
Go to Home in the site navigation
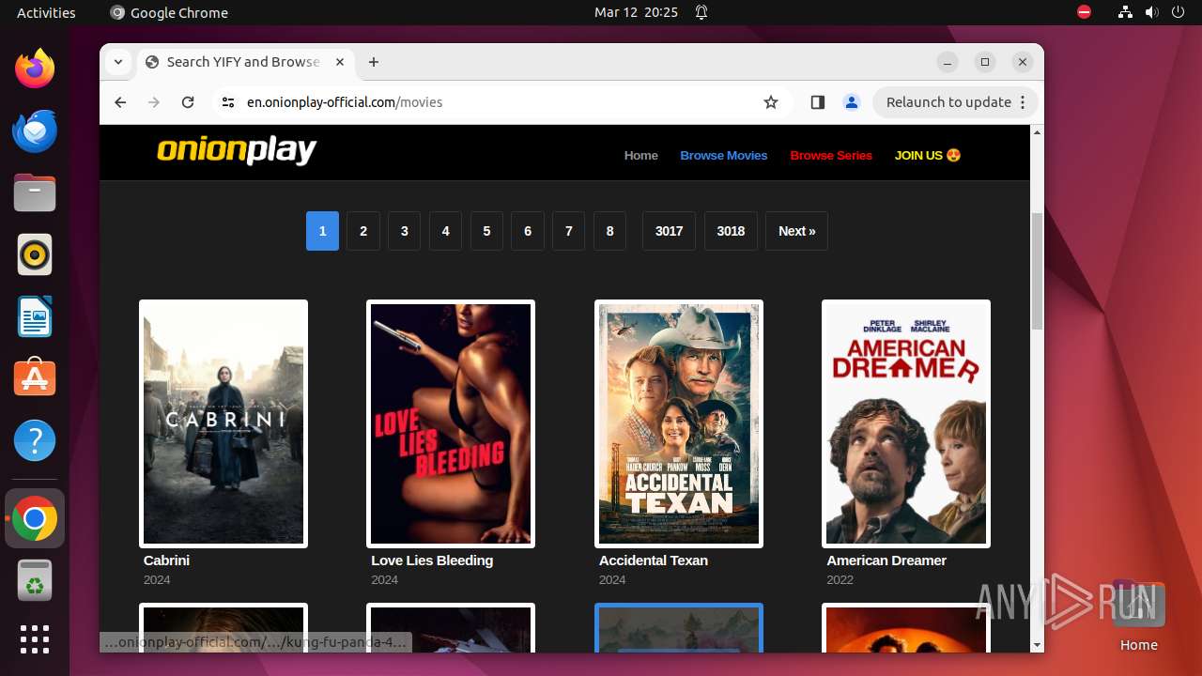tap(641, 156)
